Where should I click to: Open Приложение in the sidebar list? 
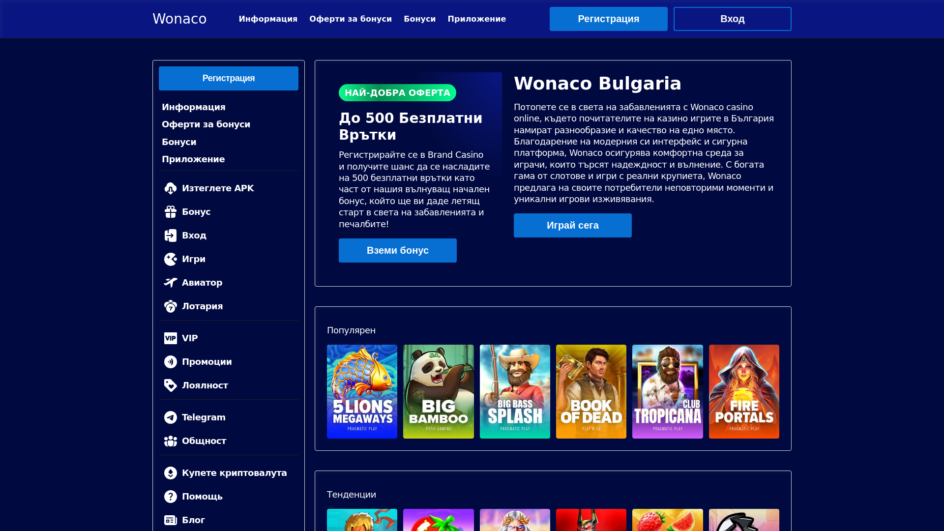coord(193,159)
